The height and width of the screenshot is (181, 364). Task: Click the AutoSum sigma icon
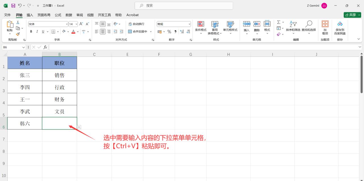279,22
